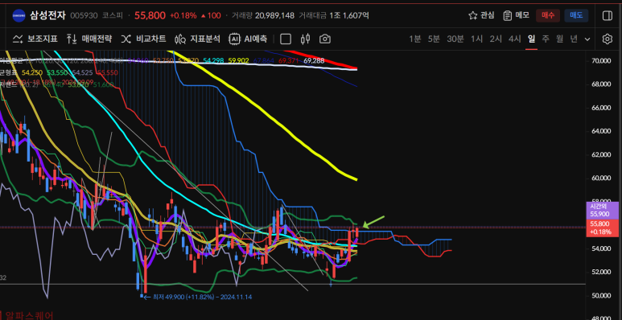Switch chart to 4시 timeframe
622x320 pixels.
tap(515, 39)
